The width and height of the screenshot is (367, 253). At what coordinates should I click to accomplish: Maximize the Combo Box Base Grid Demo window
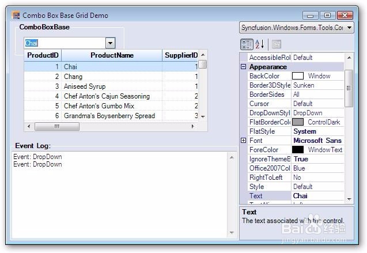[x=327, y=15]
